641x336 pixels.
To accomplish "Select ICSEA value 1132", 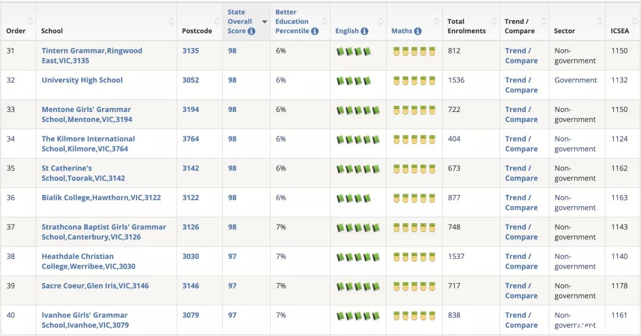I will pyautogui.click(x=619, y=80).
